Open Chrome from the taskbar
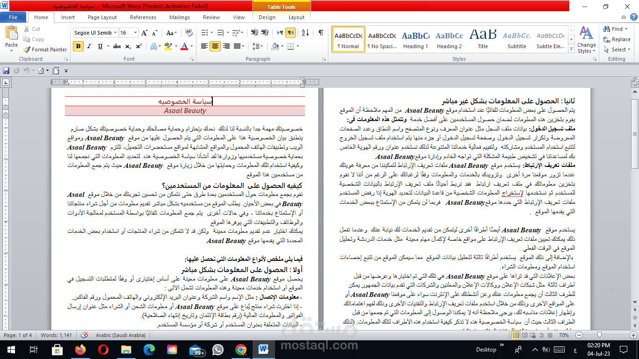639x359 pixels. pos(241,350)
